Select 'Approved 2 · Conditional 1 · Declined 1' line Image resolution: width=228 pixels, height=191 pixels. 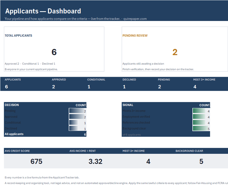coord(30,64)
